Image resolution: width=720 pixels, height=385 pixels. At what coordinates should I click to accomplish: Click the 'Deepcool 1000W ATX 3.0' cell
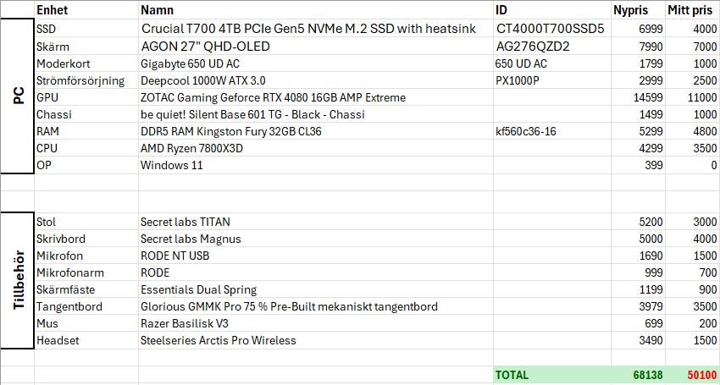[316, 80]
